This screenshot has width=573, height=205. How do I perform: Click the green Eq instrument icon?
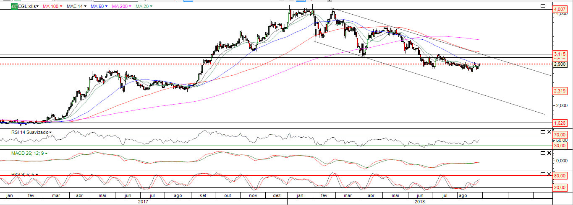pyautogui.click(x=14, y=6)
